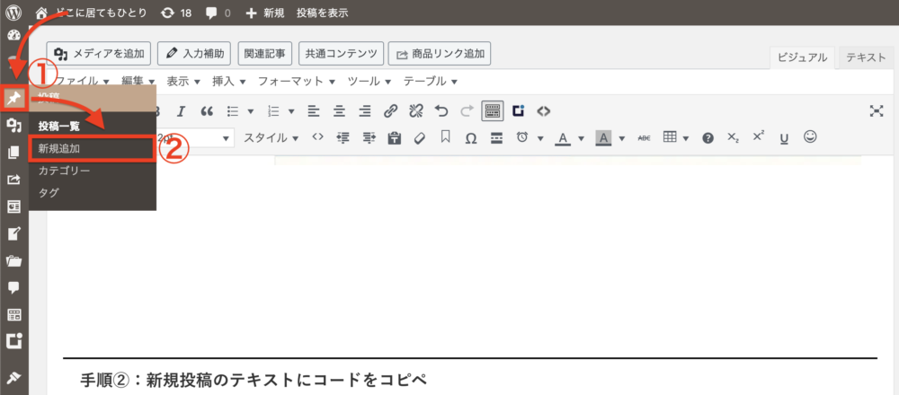899x395 pixels.
Task: Switch to the テキスト tab
Action: tap(867, 57)
